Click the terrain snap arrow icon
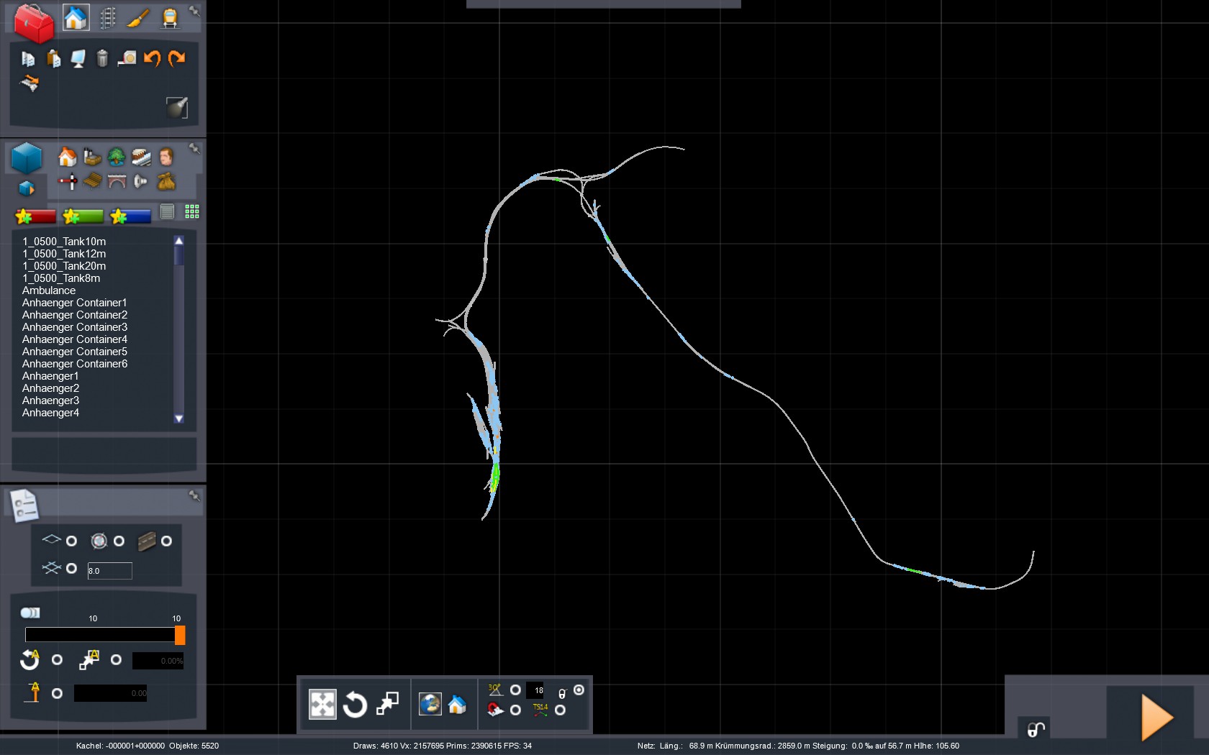Screen dimensions: 1209x755 pyautogui.click(x=29, y=83)
